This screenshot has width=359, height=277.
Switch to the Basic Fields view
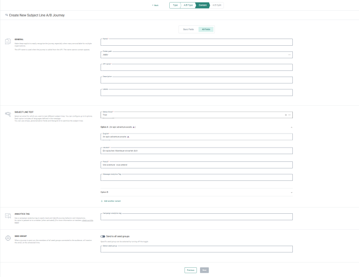click(188, 29)
